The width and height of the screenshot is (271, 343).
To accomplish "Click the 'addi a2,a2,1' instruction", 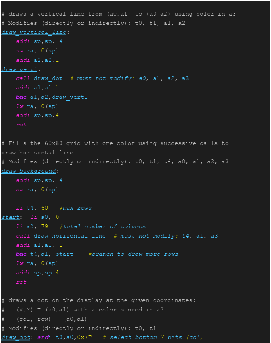I will (x=37, y=60).
